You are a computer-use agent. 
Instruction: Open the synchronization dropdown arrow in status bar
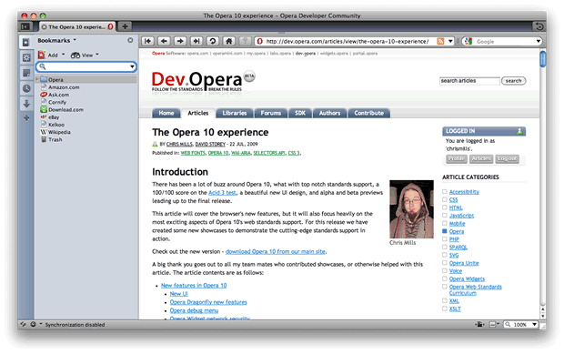tap(41, 324)
